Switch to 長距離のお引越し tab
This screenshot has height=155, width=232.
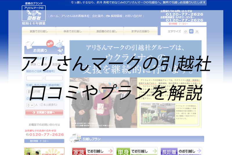107,31
